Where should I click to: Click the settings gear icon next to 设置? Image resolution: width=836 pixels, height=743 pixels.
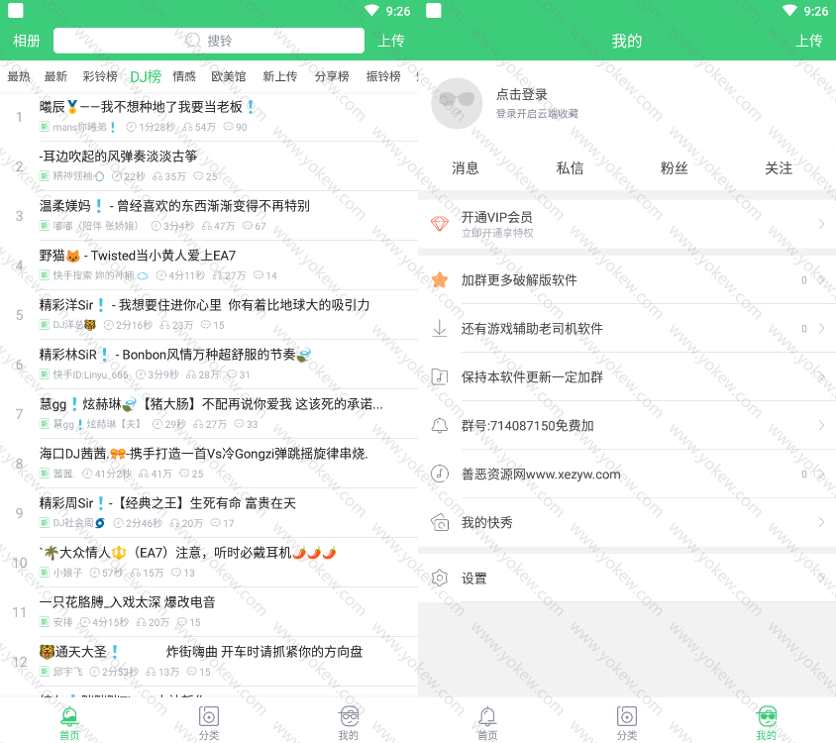pyautogui.click(x=440, y=578)
